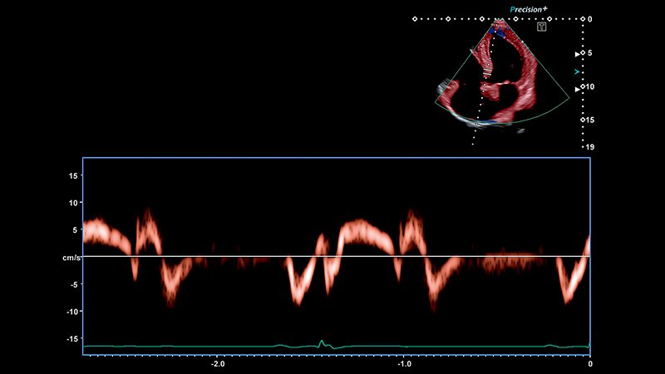Click the -2.0 time axis label
665x374 pixels.
[217, 364]
